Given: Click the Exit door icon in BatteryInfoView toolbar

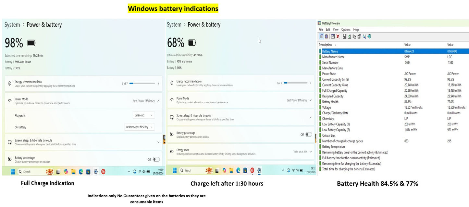Looking at the screenshot, I should pos(369,37).
